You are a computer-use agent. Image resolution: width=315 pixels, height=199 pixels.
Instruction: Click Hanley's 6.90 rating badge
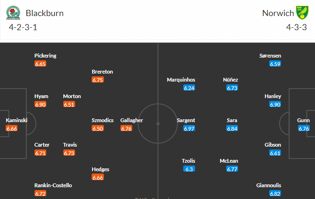(x=275, y=104)
